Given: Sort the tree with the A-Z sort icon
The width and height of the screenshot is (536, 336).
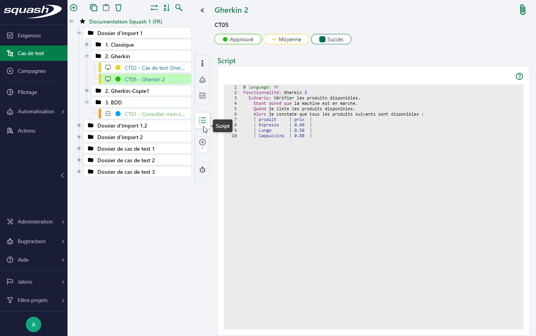Looking at the screenshot, I should pos(166,7).
